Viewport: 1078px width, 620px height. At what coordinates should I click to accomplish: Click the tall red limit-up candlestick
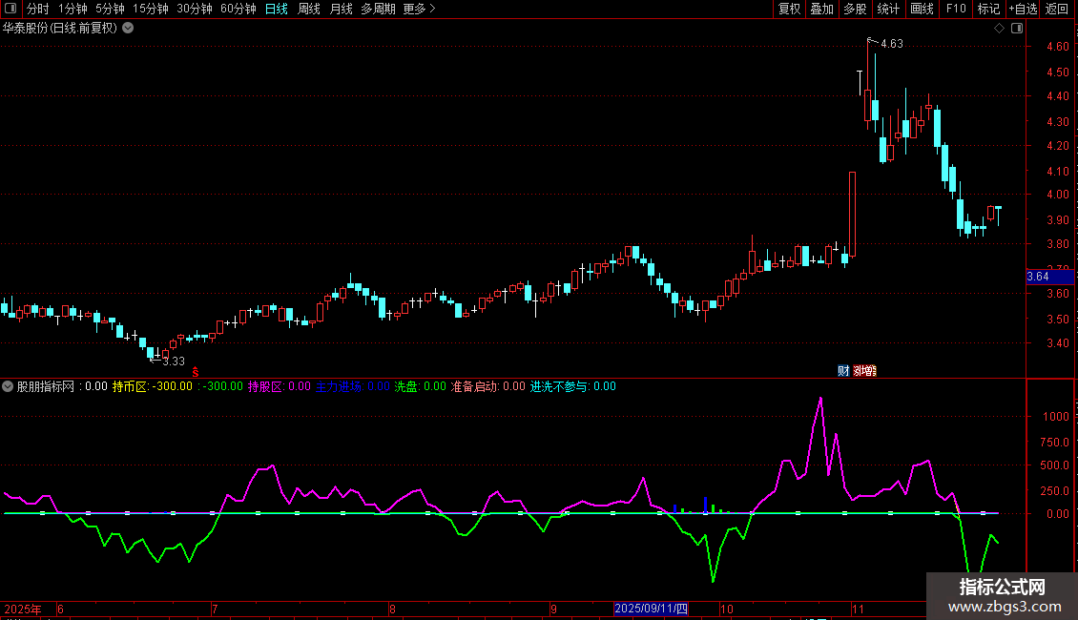853,214
